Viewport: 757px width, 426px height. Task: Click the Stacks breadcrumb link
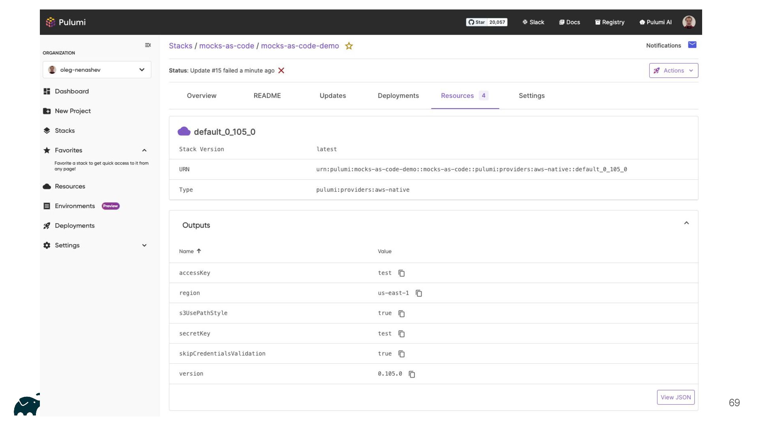(180, 46)
